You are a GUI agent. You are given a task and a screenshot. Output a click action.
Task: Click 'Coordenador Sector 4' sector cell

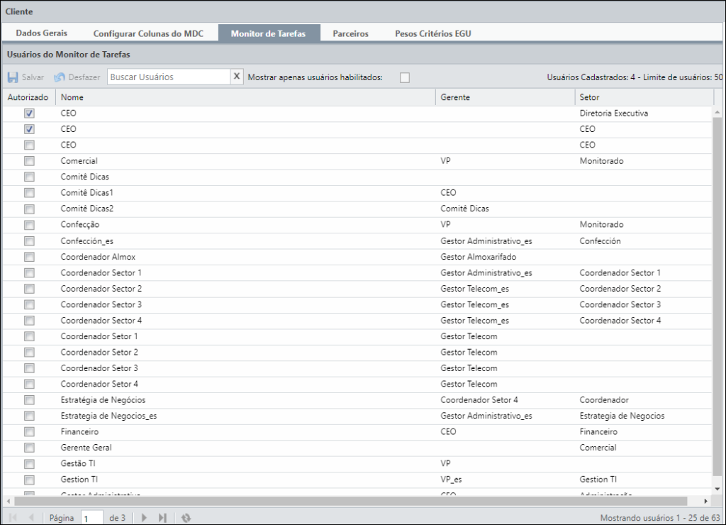click(620, 320)
